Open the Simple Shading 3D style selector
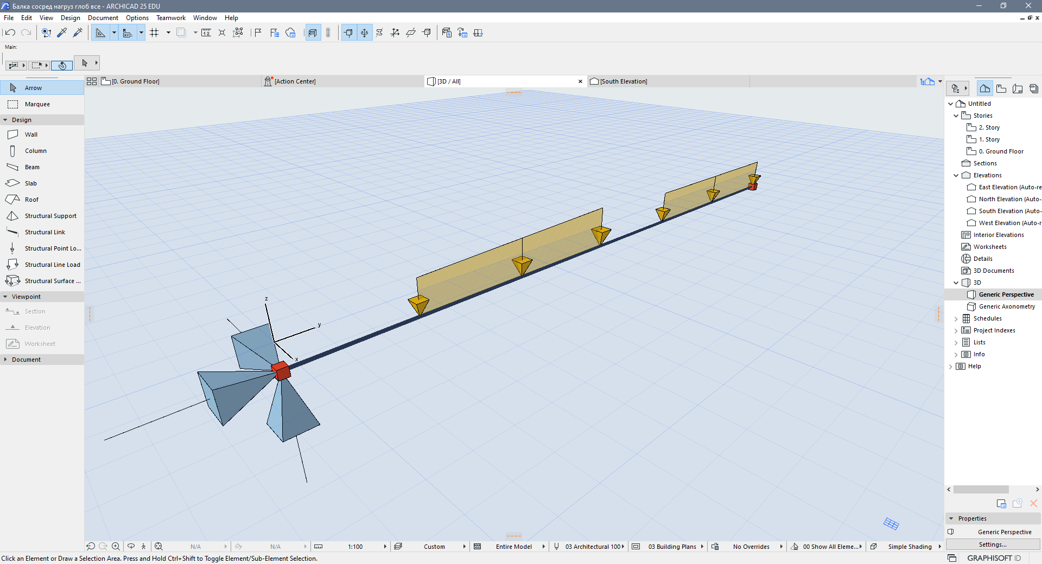The height and width of the screenshot is (564, 1042). point(910,547)
